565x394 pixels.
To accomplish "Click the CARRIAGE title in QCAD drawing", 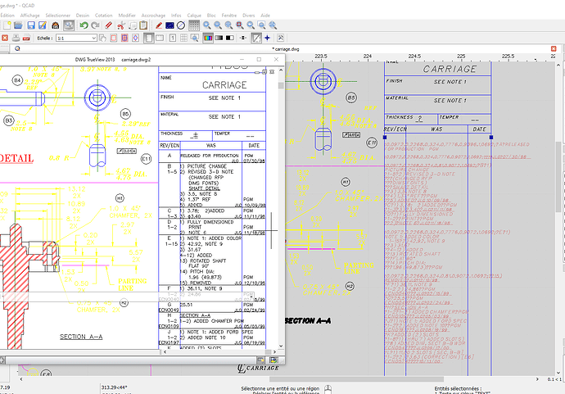I will click(x=450, y=69).
